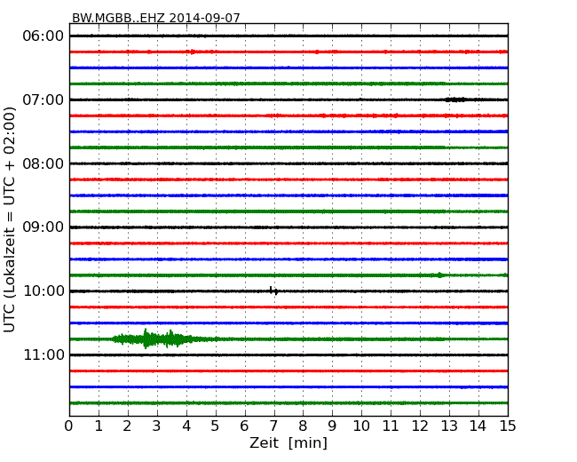Click the x-axis tick label 11
Viewport: 577px width, 462px height.
pos(391,426)
